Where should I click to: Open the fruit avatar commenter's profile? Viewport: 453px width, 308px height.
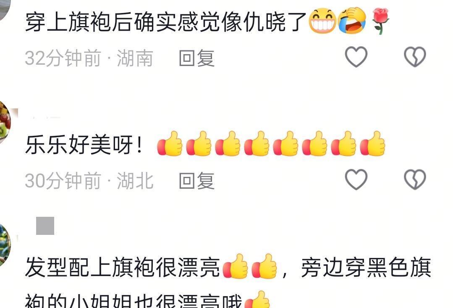[x=5, y=121]
